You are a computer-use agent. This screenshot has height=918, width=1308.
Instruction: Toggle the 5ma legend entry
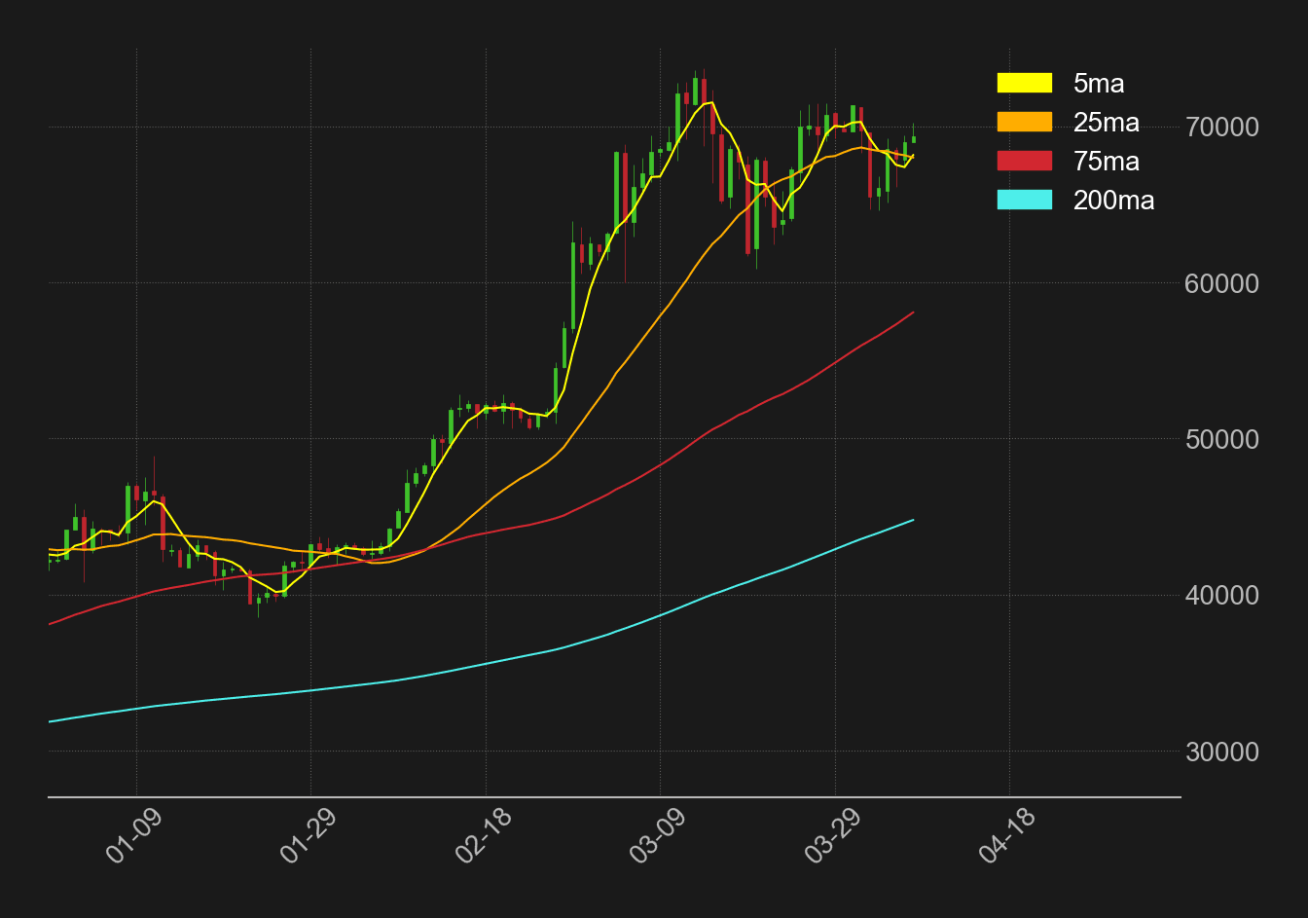[x=1098, y=84]
